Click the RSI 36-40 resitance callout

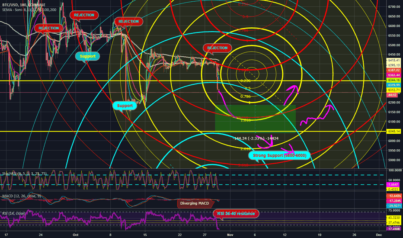236,214
